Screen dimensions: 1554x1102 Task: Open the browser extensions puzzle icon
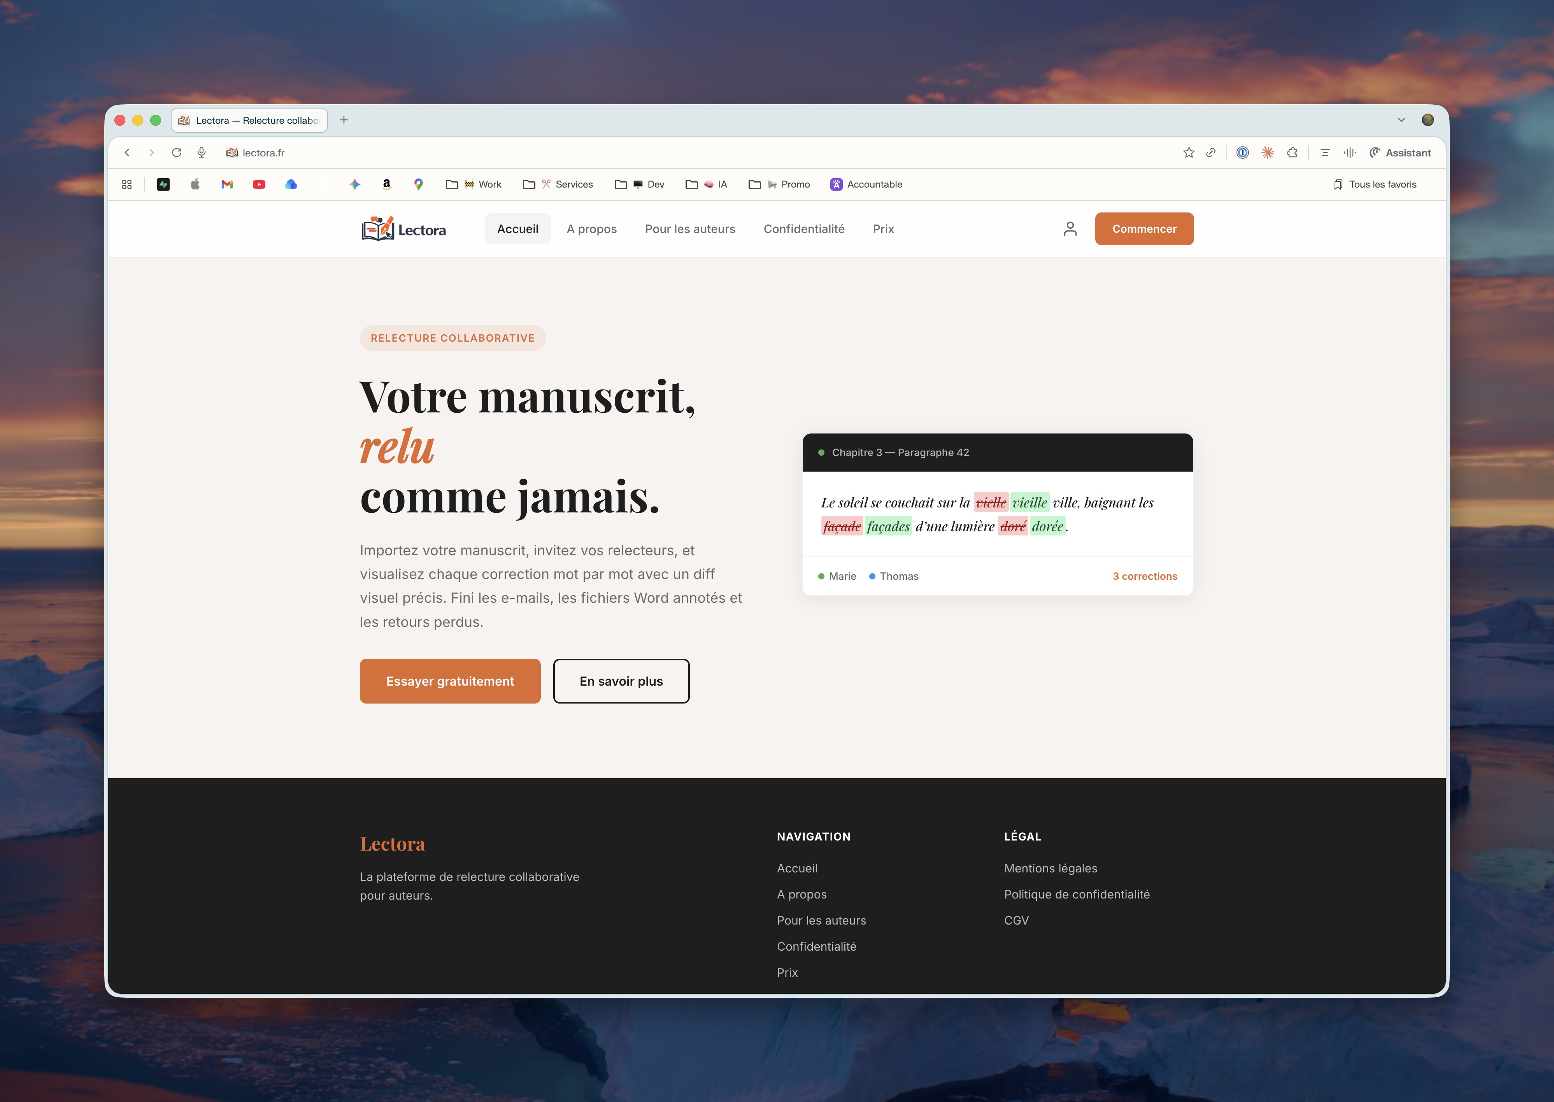tap(1292, 152)
